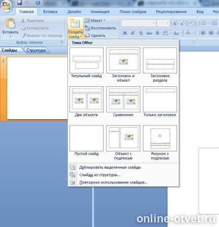Open the Рецензирование ribbon tab
Image resolution: width=219 pixels, height=227 pixels.
(171, 11)
